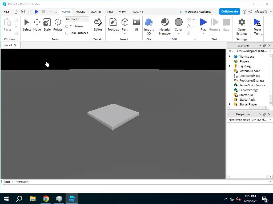Activate the Move tool
This screenshot has height=204, width=273.
pos(37,25)
